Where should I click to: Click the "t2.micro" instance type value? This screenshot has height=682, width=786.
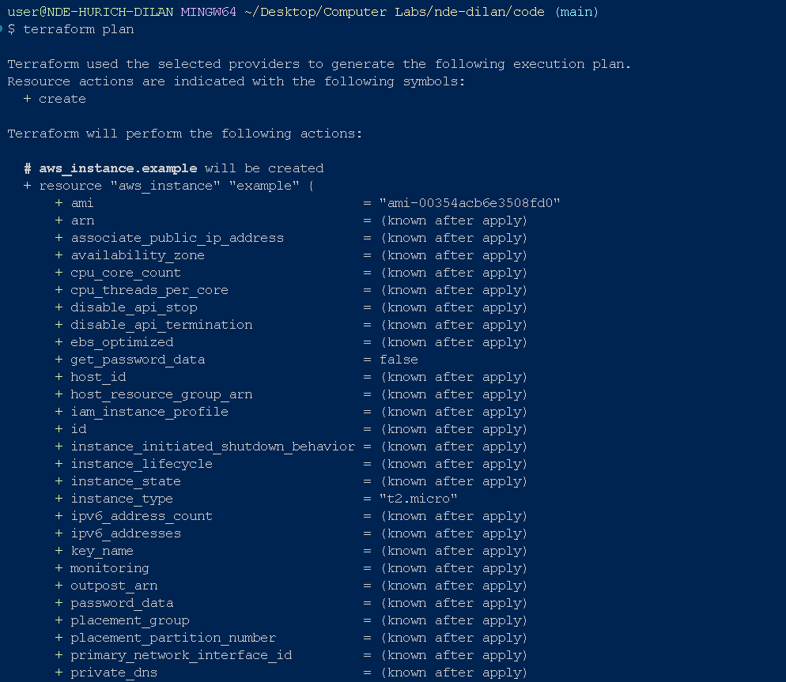point(418,499)
